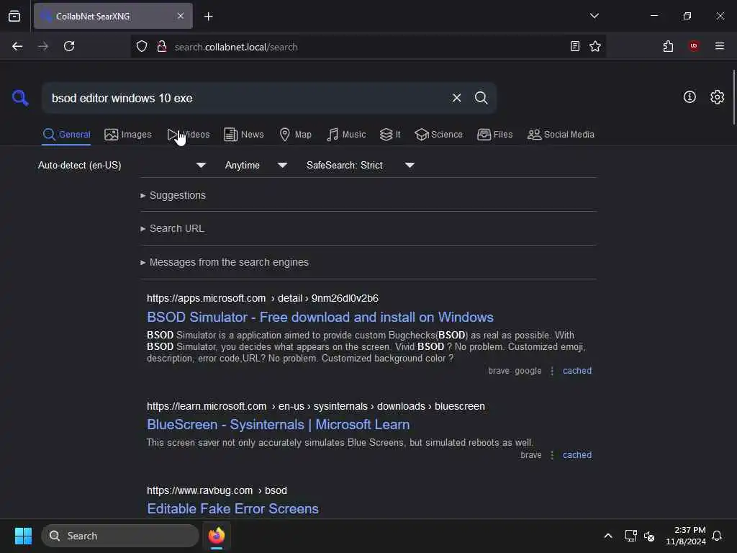Submit search with magnifier button
The height and width of the screenshot is (553, 737).
point(481,98)
